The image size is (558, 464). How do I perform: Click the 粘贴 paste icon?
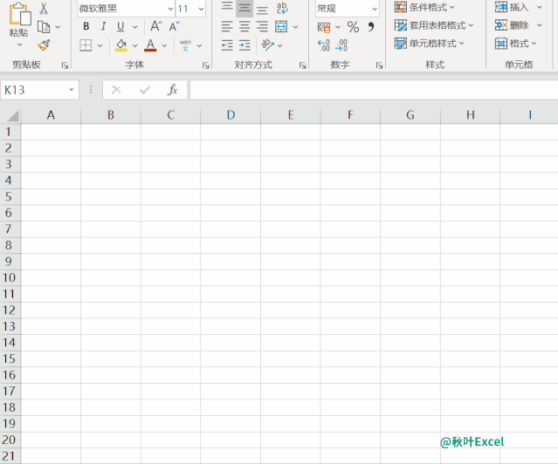coord(19,14)
